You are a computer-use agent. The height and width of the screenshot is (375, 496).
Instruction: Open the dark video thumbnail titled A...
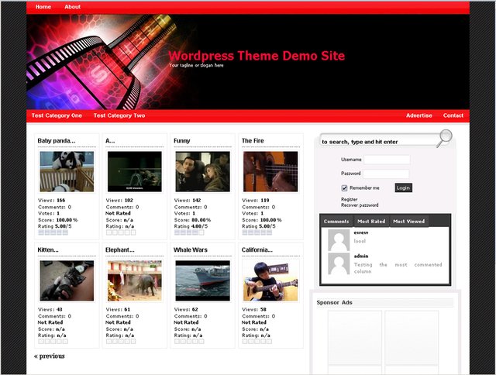coord(135,172)
